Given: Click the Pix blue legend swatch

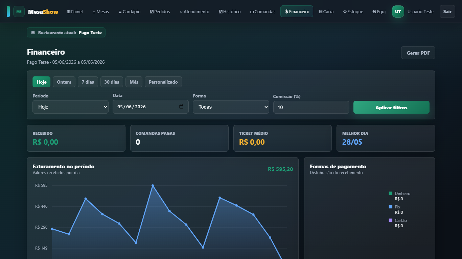Looking at the screenshot, I should point(391,207).
